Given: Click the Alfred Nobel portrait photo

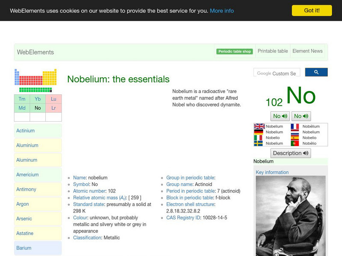Looking at the screenshot, I should [x=291, y=216].
